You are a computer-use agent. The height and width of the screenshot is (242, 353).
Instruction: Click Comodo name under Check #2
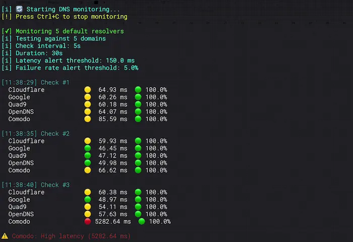(19, 171)
